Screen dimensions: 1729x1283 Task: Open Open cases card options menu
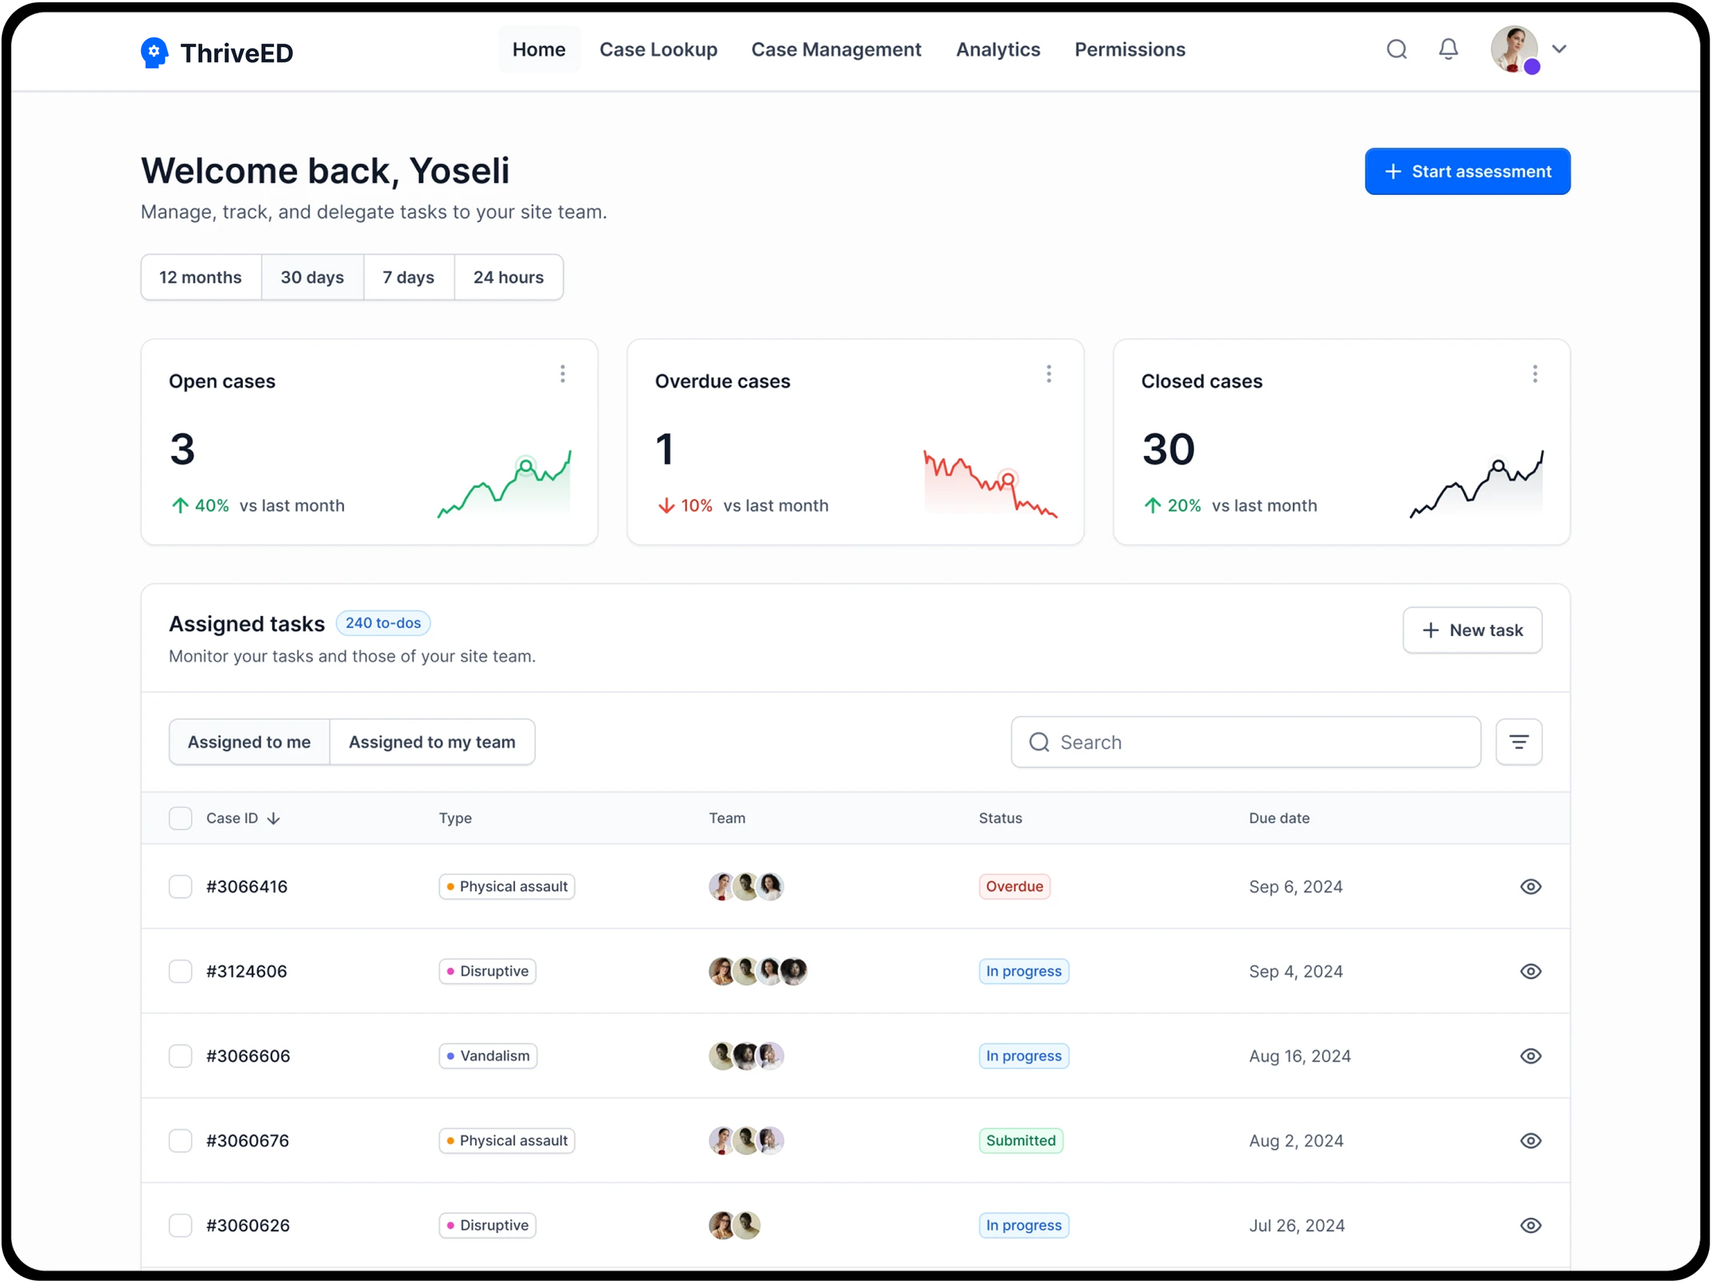(562, 374)
